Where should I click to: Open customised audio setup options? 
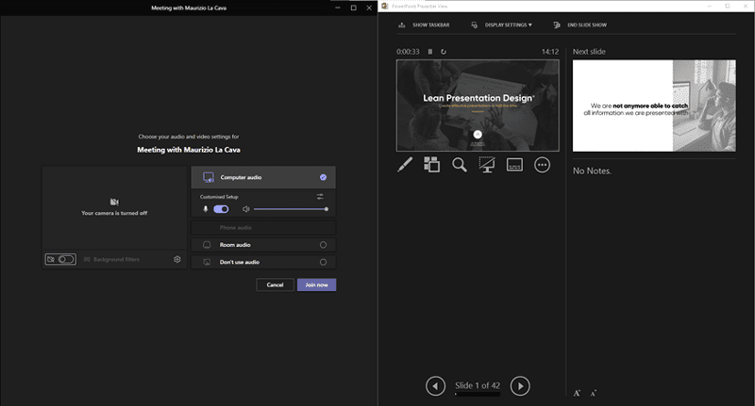(321, 196)
